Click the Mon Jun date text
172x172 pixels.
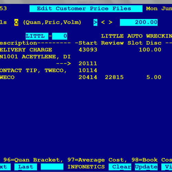click(x=159, y=9)
